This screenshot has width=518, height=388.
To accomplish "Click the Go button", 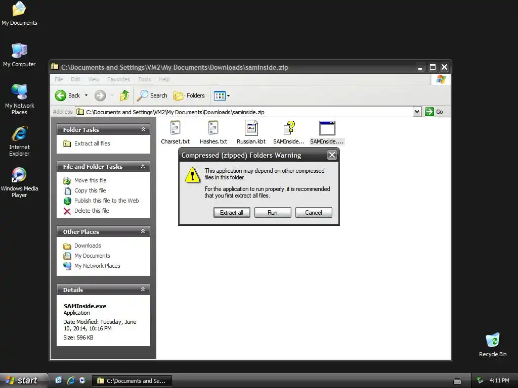I will [434, 112].
